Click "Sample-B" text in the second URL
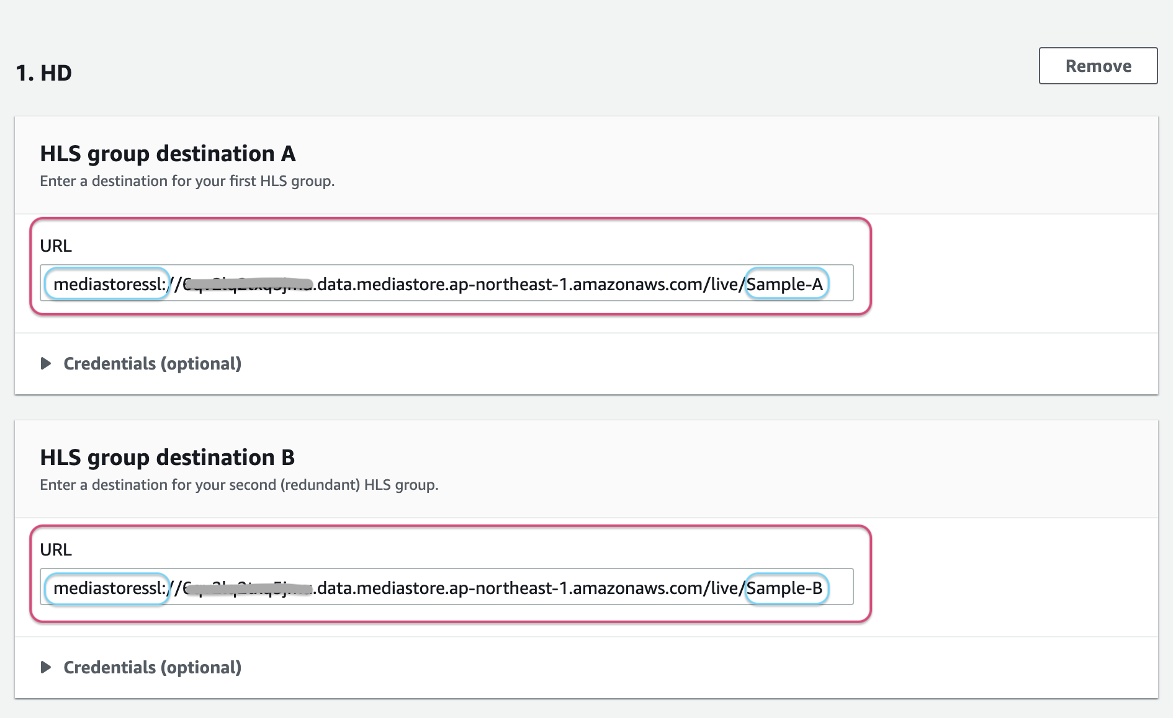1173x718 pixels. pos(784,588)
